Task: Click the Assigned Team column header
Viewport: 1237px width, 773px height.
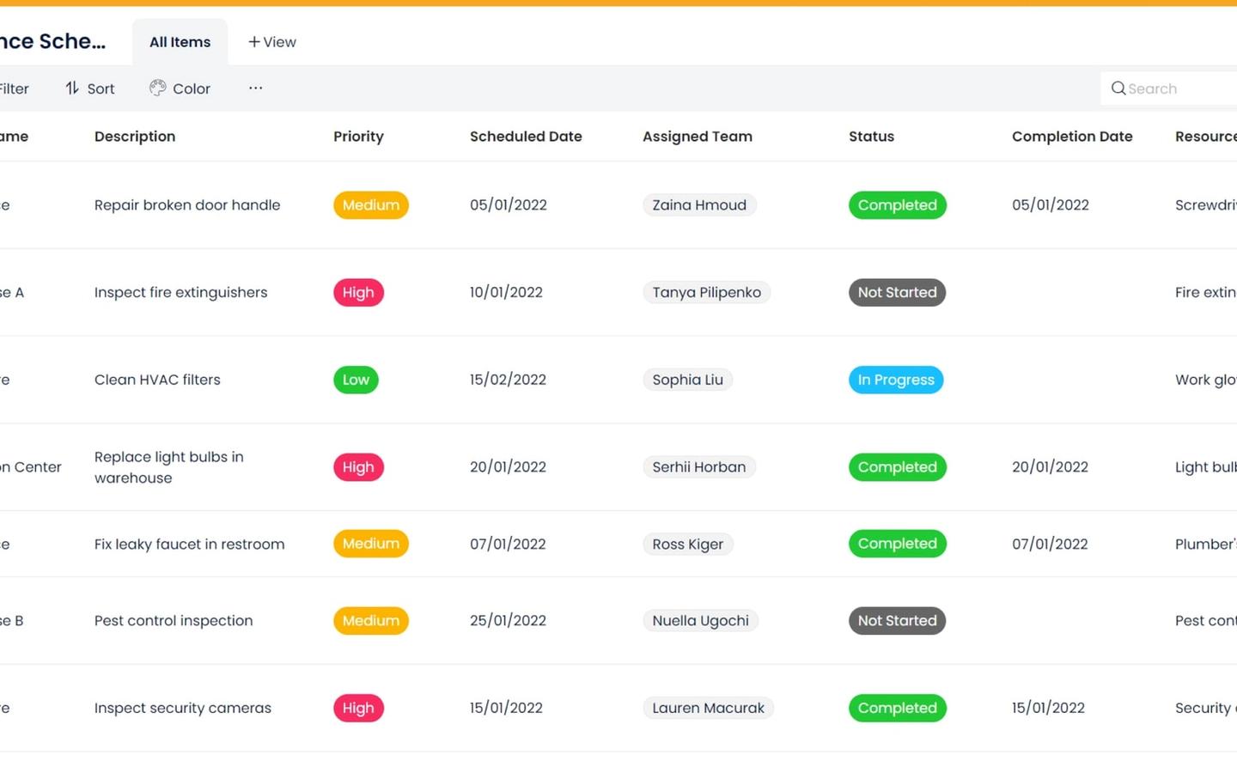Action: (698, 137)
